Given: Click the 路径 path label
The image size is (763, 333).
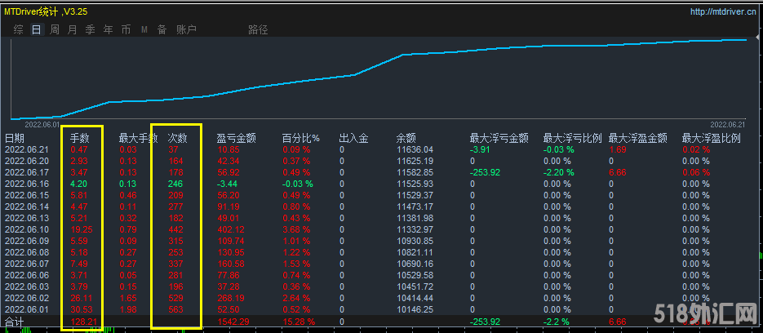Looking at the screenshot, I should [258, 29].
